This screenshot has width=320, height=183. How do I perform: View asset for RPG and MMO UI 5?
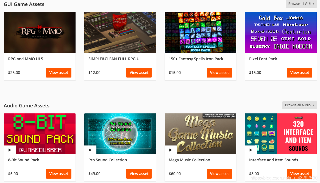[59, 73]
